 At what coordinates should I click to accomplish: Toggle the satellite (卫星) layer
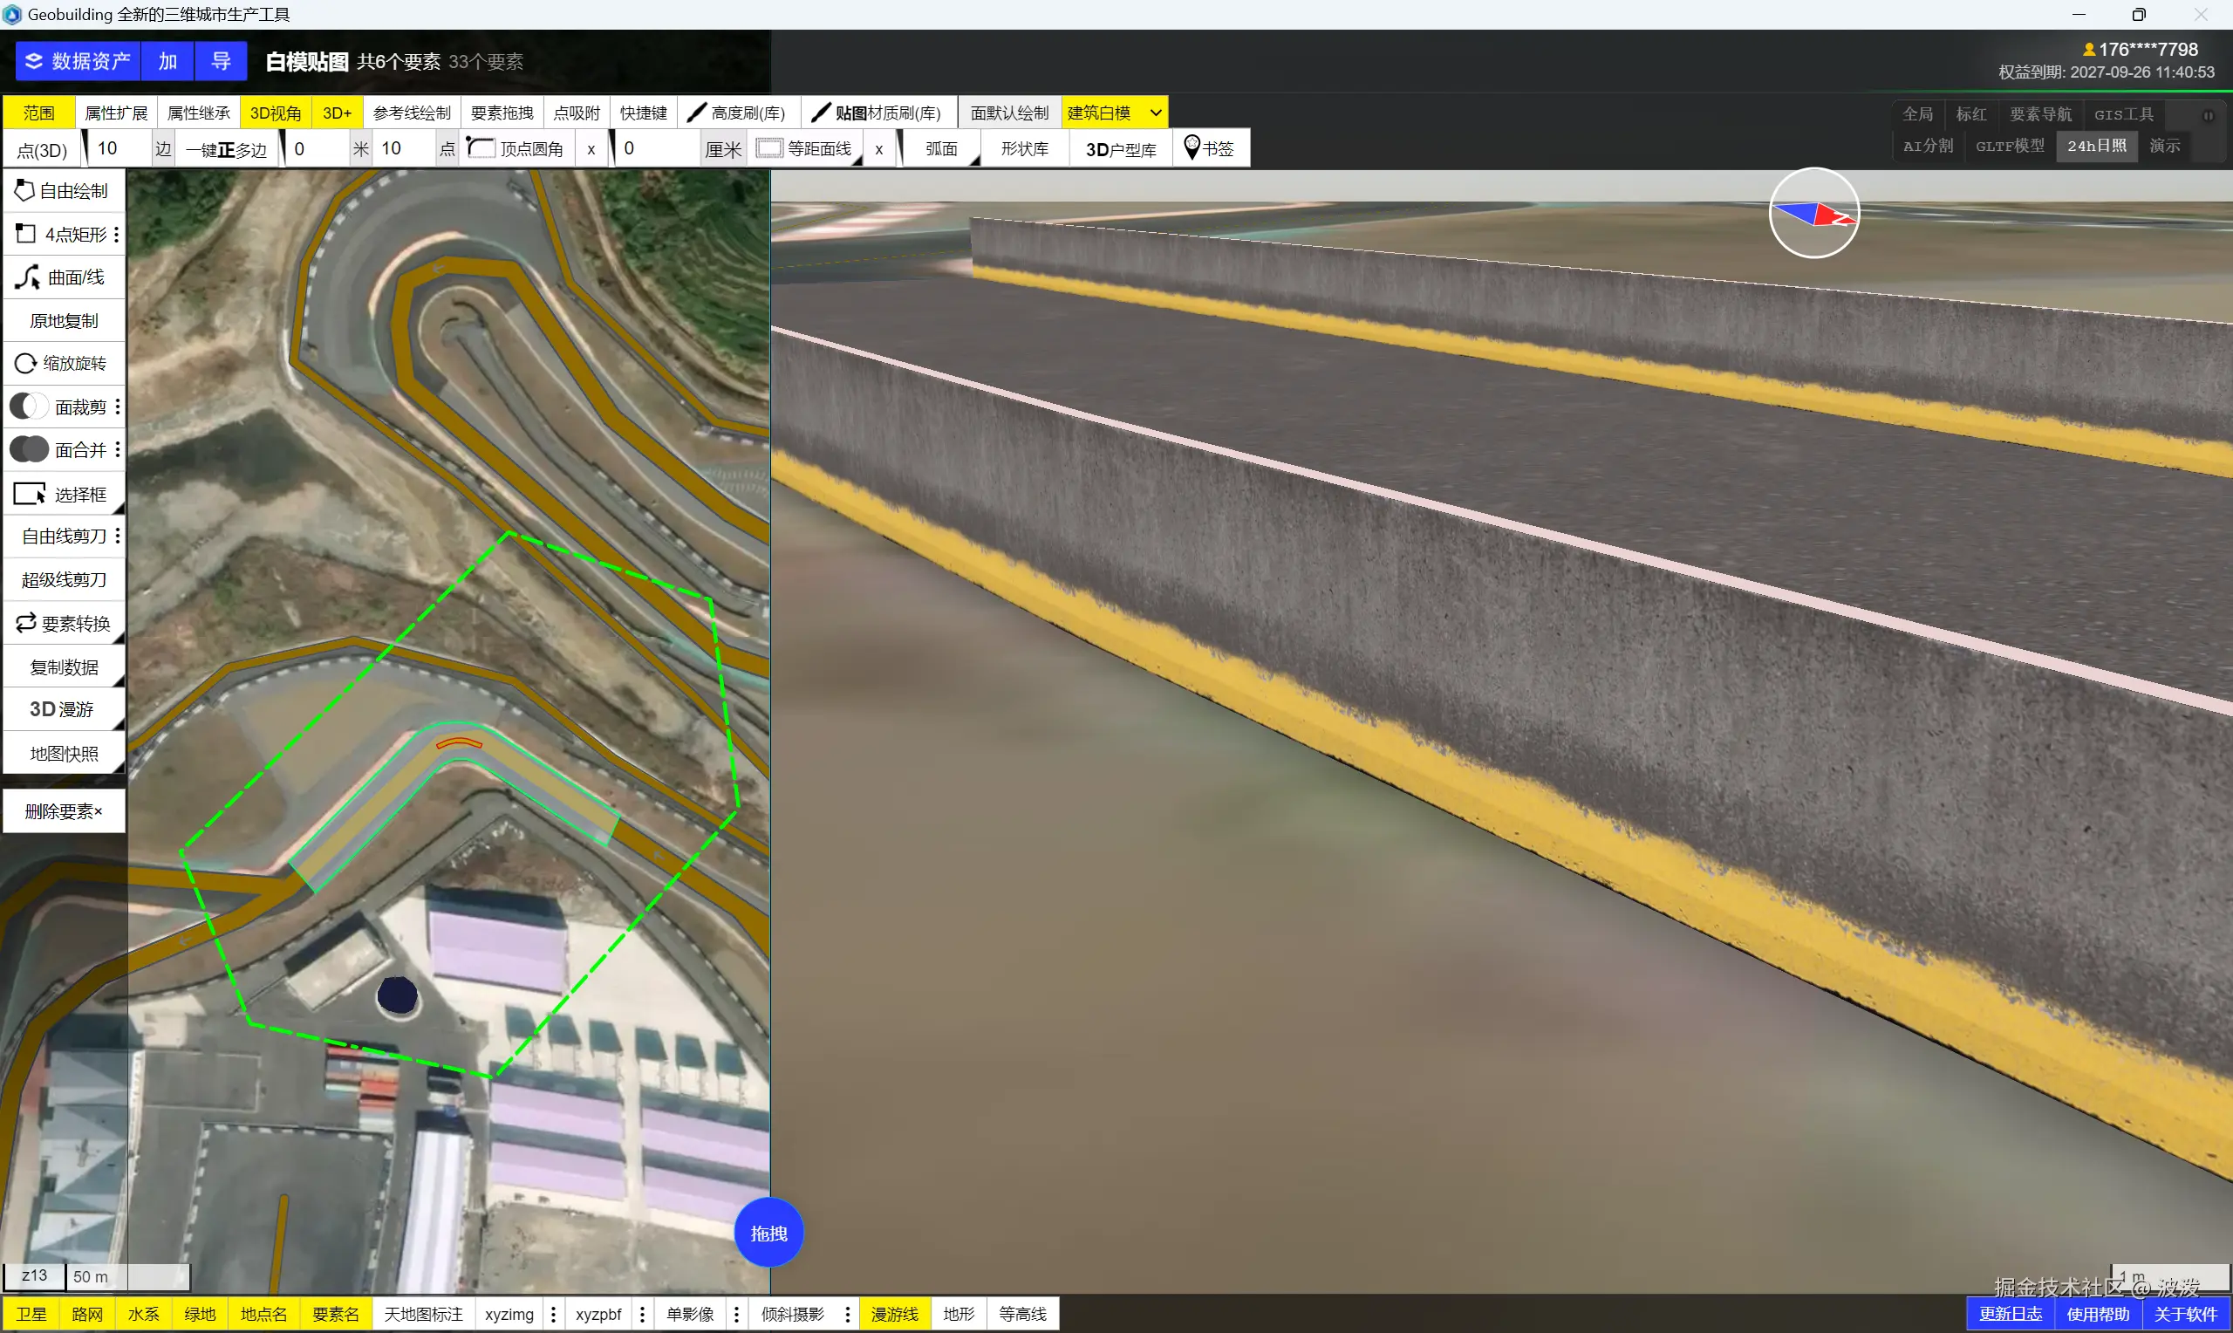click(x=31, y=1314)
